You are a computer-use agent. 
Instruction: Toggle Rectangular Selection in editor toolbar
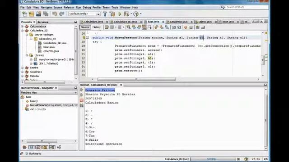[x=149, y=27]
